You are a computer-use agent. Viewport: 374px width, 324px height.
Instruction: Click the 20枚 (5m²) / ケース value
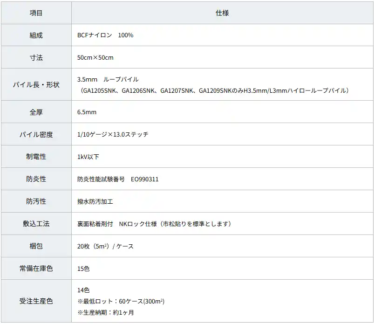[105, 246]
